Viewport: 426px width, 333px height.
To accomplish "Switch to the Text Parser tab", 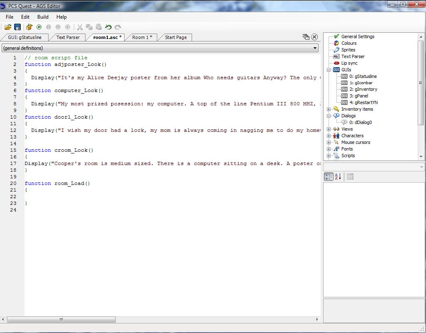I will [68, 37].
